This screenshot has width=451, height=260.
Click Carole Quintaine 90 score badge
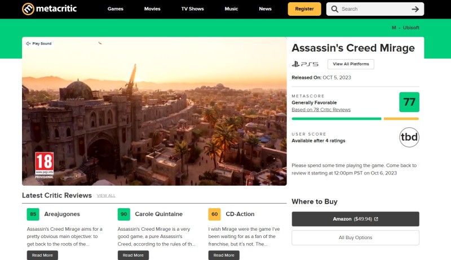pos(123,214)
